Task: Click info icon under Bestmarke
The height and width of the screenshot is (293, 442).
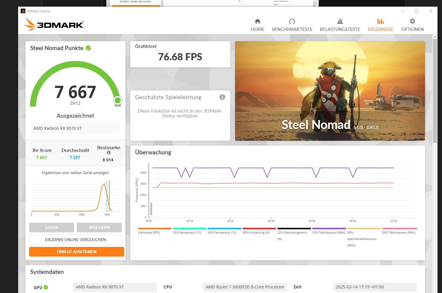Action: [x=108, y=153]
